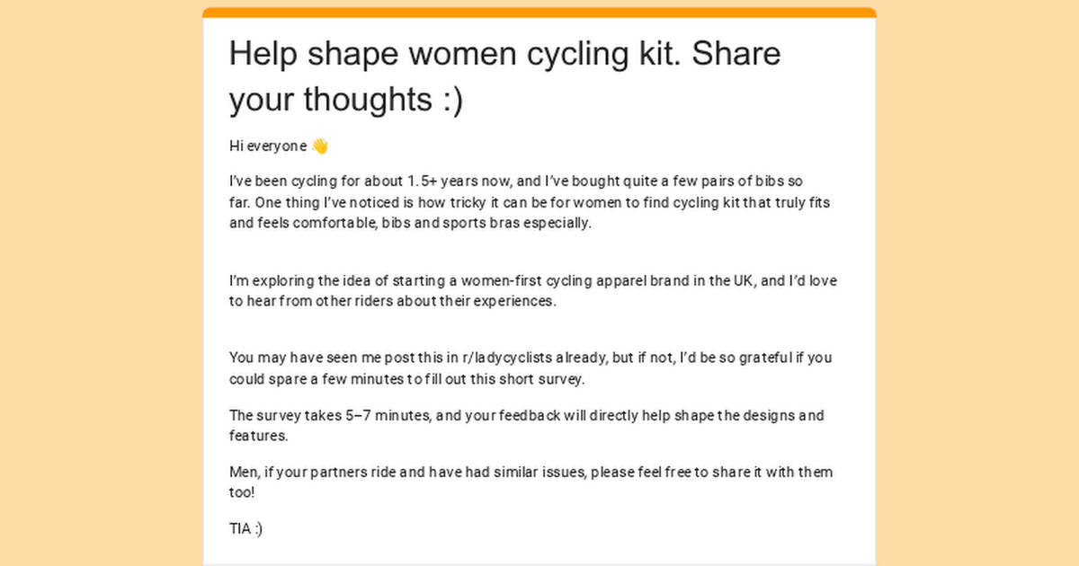Image resolution: width=1079 pixels, height=566 pixels.
Task: Click 'your thoughts :)' in the title
Action: tap(346, 100)
